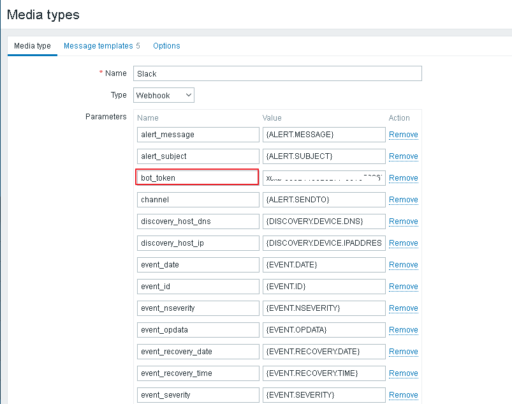512x404 pixels.
Task: Open the Type dropdown showing Webhook
Action: coord(164,95)
